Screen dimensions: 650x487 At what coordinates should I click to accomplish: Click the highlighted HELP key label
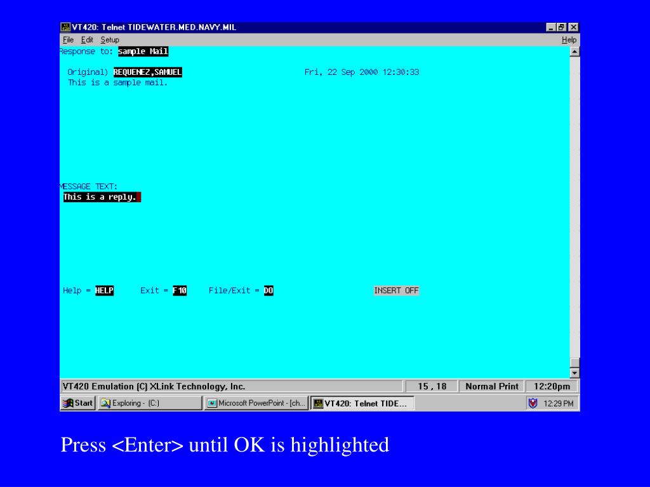pyautogui.click(x=105, y=290)
